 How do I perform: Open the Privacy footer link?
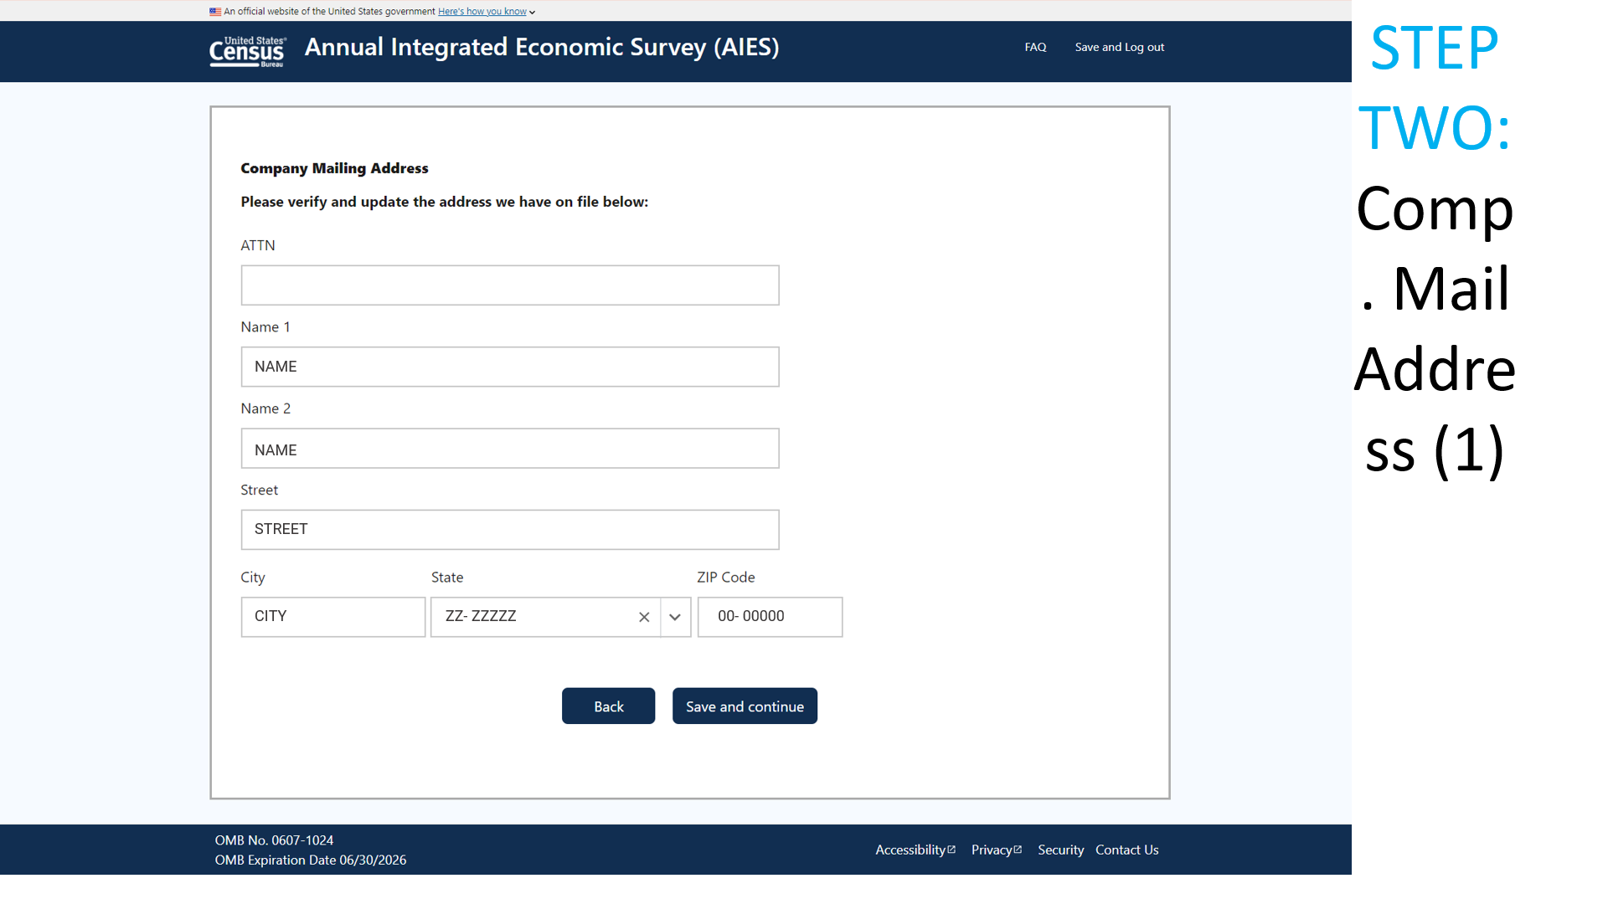tap(996, 850)
